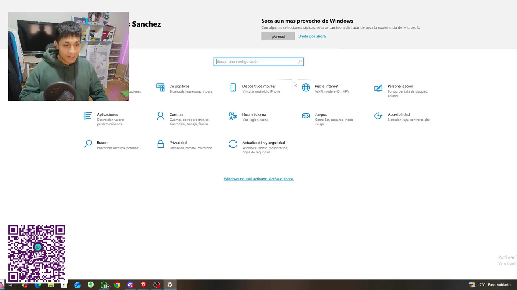Image resolution: width=517 pixels, height=290 pixels.
Task: Open the 17°C weather widget in taskbar
Action: (x=490, y=285)
